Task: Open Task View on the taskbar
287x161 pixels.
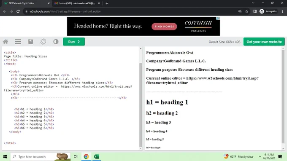Action: [x=76, y=157]
